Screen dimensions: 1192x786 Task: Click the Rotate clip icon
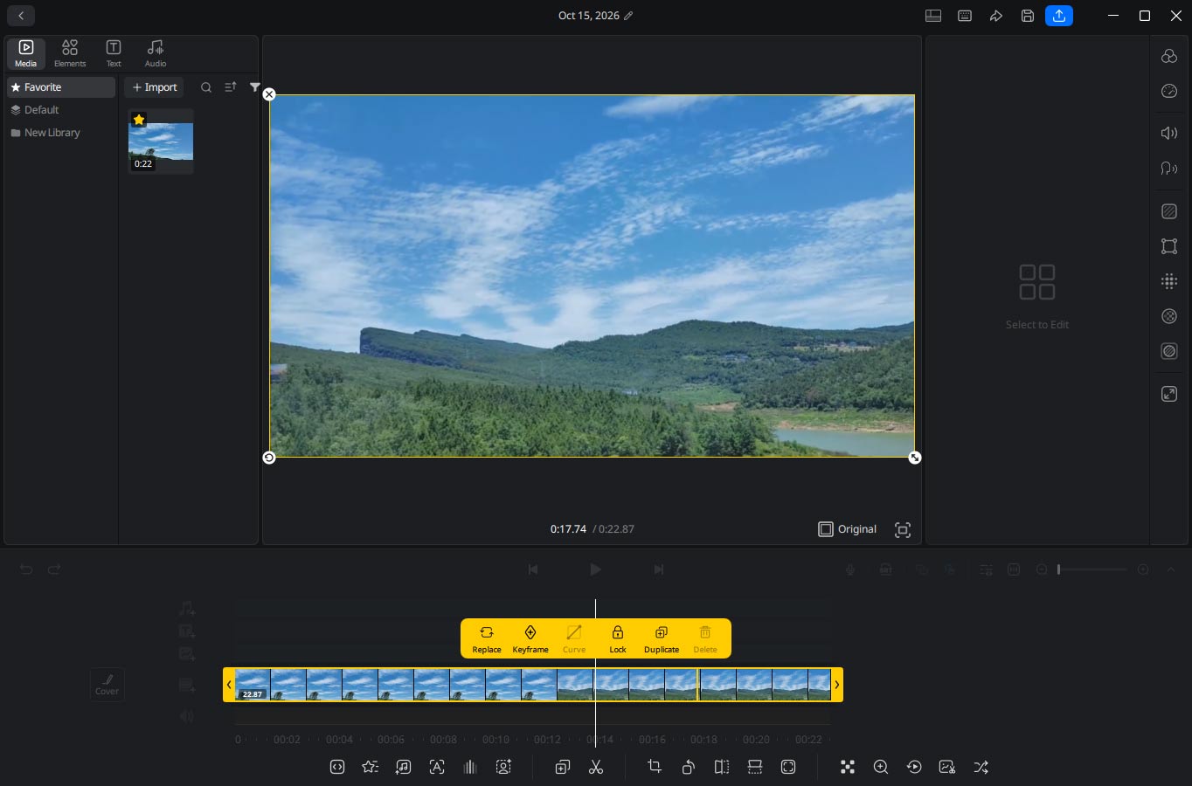689,767
